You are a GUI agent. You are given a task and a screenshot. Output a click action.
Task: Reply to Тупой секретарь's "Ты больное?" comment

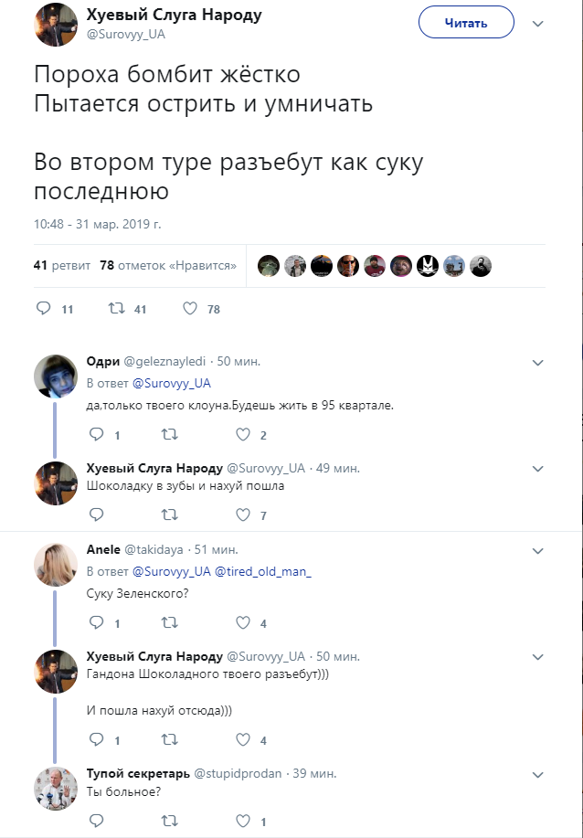[x=96, y=821]
